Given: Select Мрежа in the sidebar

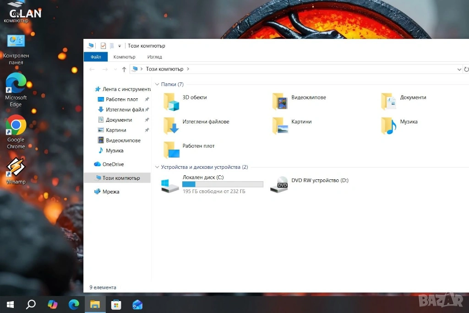Looking at the screenshot, I should pos(110,192).
